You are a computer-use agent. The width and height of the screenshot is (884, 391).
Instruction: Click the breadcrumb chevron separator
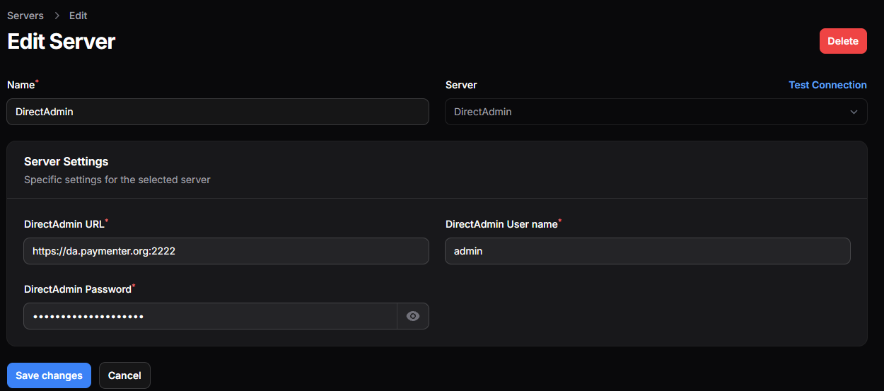tap(57, 16)
